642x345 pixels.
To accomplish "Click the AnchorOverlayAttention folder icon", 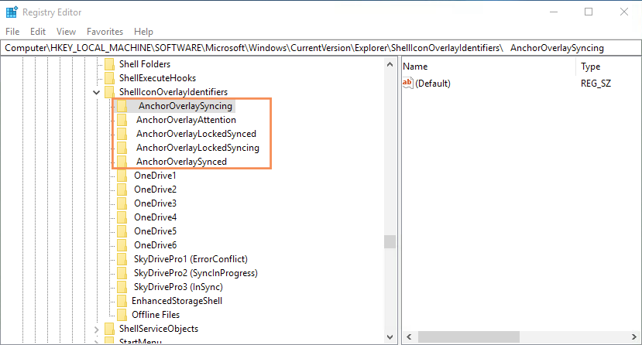I will pos(122,120).
